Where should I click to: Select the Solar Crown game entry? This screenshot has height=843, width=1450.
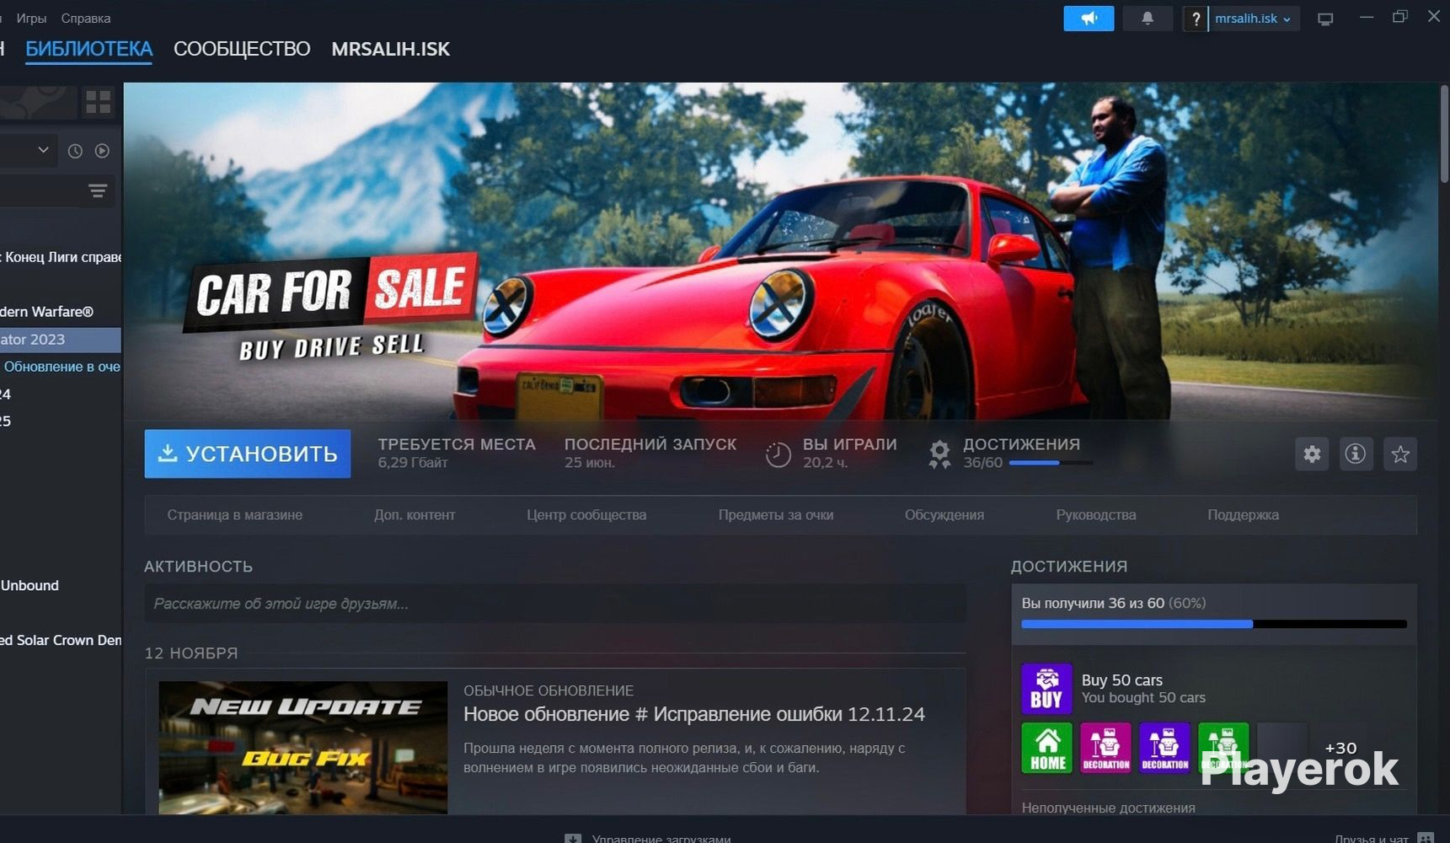(61, 640)
